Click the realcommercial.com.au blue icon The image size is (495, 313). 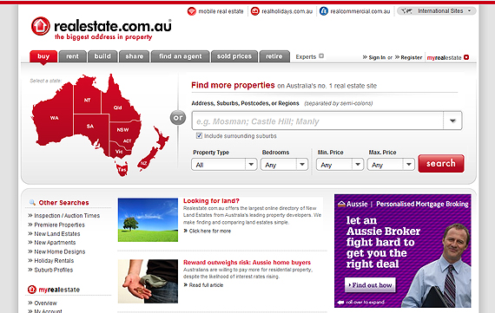tap(324, 11)
